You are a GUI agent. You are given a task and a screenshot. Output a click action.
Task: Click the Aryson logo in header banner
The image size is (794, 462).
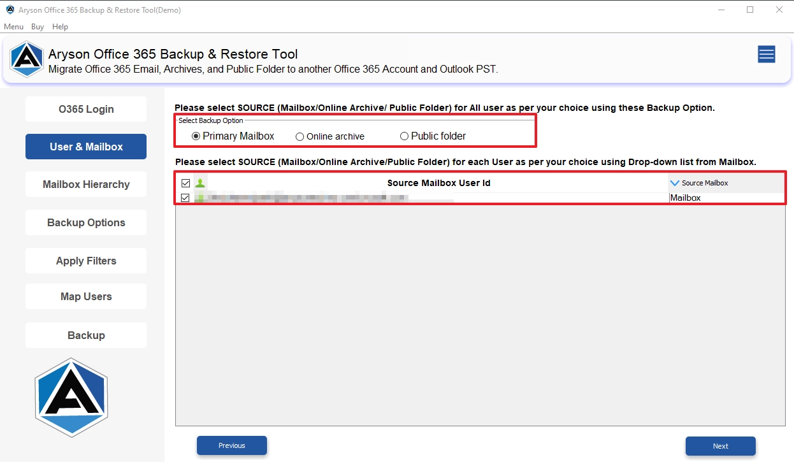click(x=26, y=59)
